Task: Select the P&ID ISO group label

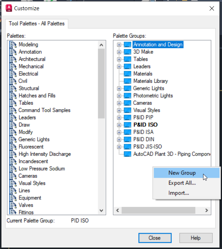Action: [146, 125]
